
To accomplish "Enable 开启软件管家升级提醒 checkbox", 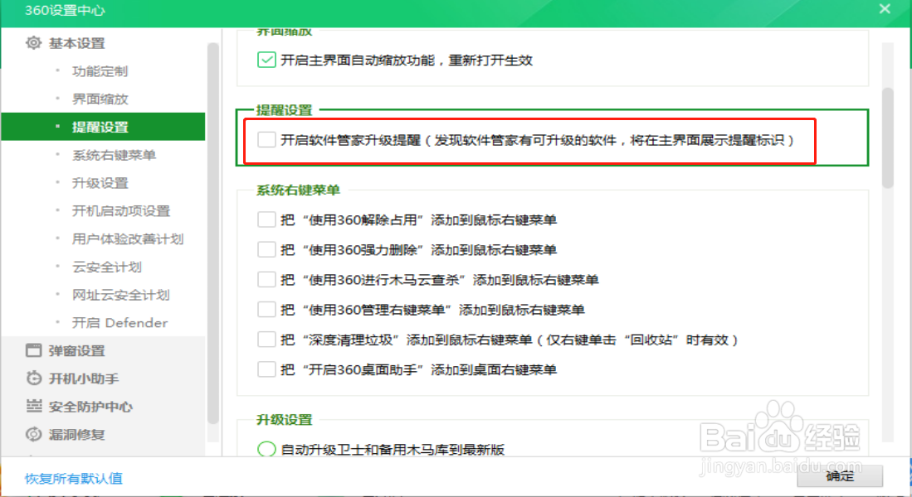I will (x=266, y=139).
